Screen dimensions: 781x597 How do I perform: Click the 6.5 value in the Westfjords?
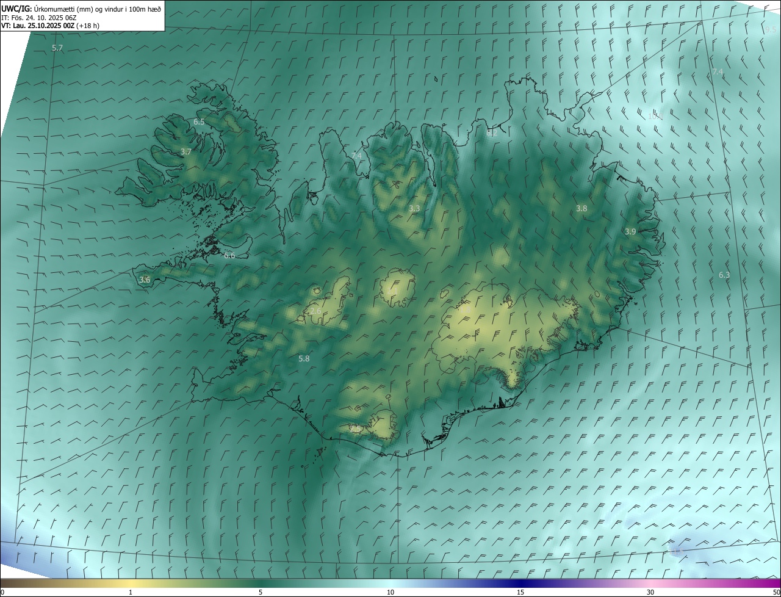click(199, 122)
